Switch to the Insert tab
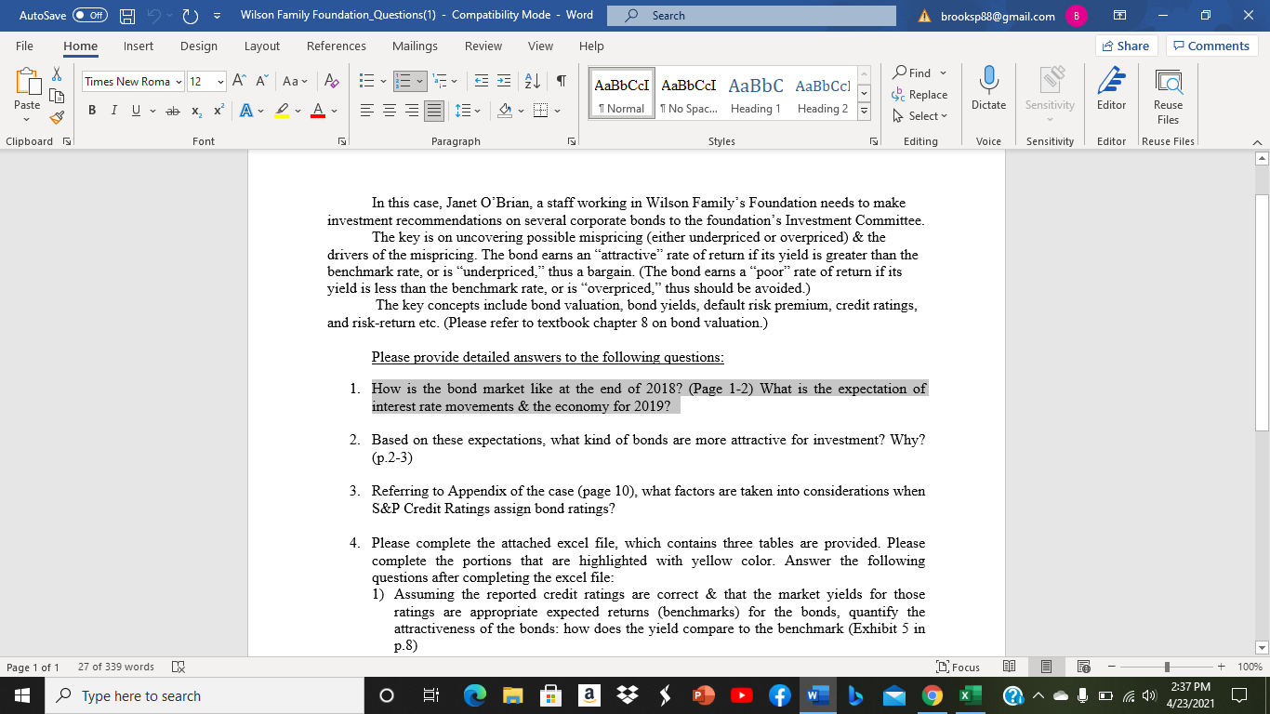 [x=139, y=46]
